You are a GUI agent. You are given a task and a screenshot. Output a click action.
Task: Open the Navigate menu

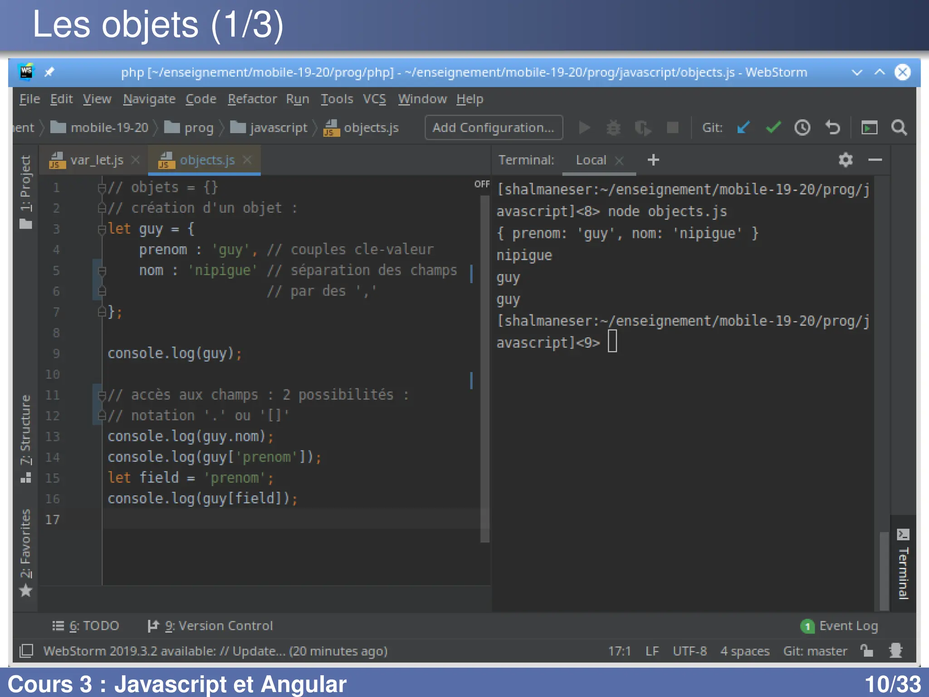pyautogui.click(x=149, y=99)
